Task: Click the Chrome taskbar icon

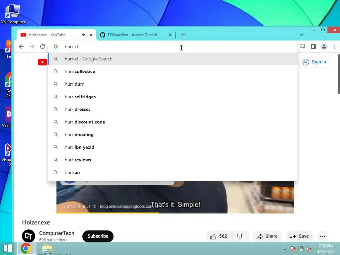Action: tap(26, 248)
